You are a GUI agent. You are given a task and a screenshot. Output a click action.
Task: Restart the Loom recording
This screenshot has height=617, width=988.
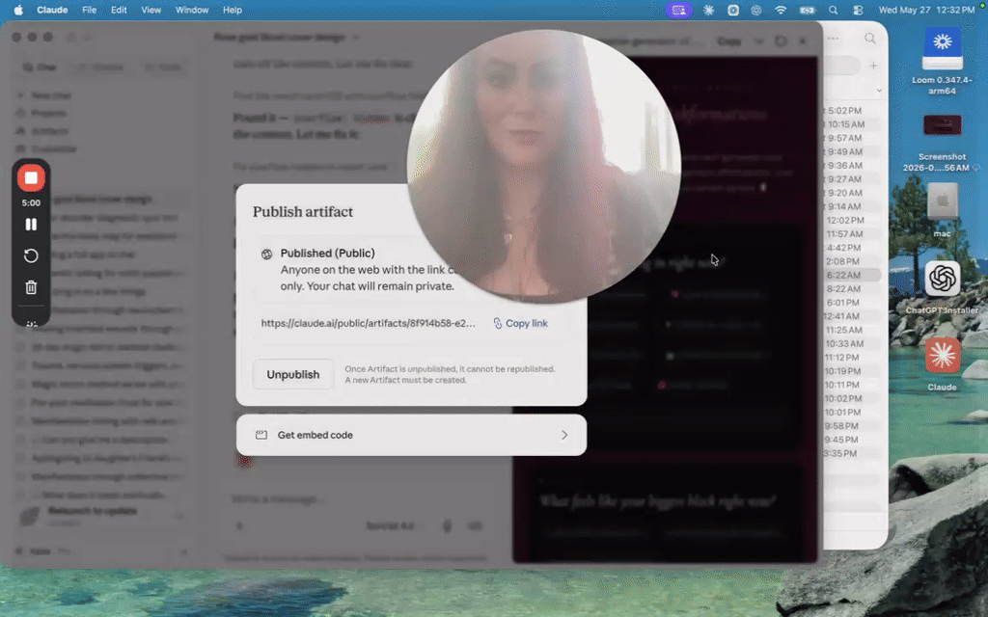31,255
